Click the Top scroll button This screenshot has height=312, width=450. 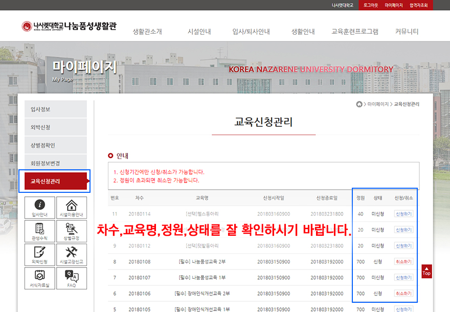(x=426, y=271)
